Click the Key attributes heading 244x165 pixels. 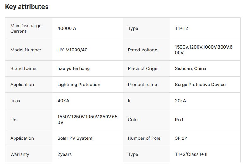point(27,7)
